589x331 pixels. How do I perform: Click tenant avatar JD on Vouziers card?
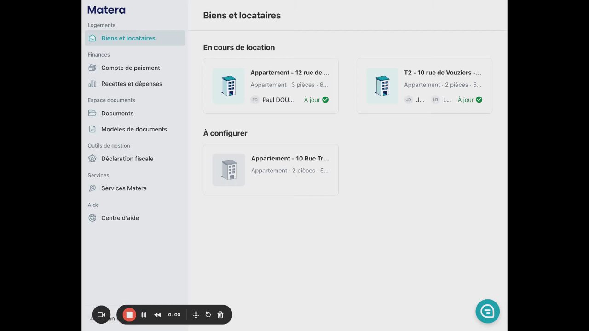(x=409, y=100)
